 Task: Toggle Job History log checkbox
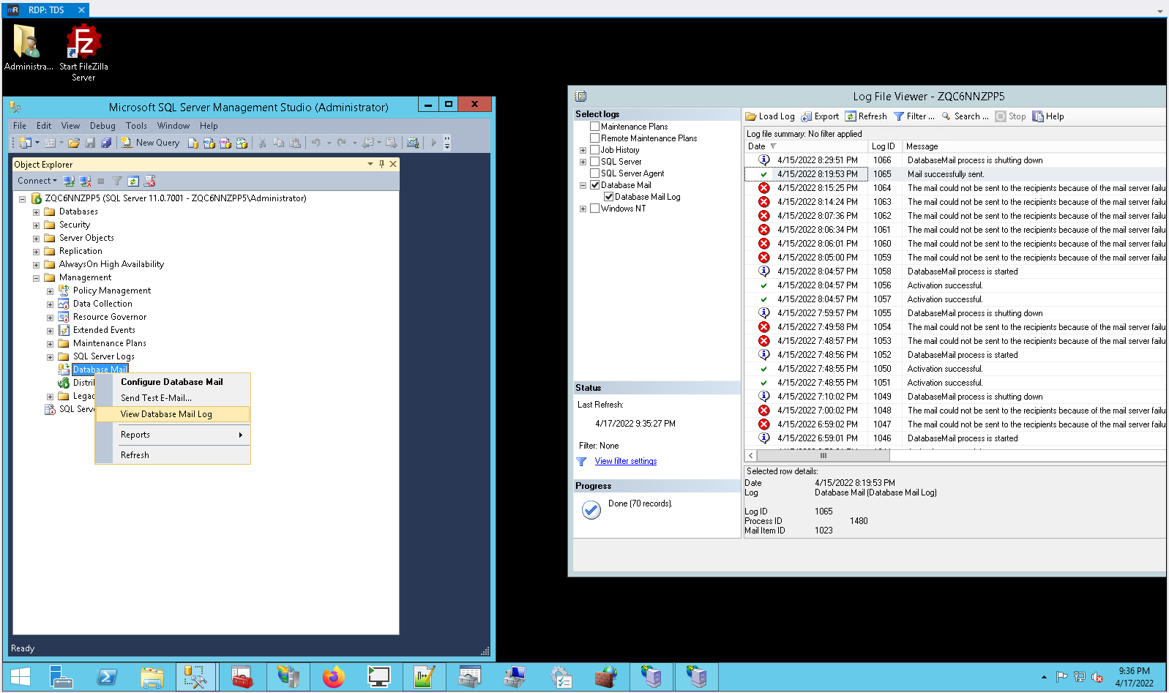(x=595, y=150)
